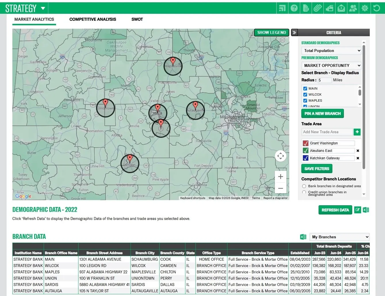Uncheck the WILCOX branch checkbox
The width and height of the screenshot is (385, 296).
tap(305, 94)
